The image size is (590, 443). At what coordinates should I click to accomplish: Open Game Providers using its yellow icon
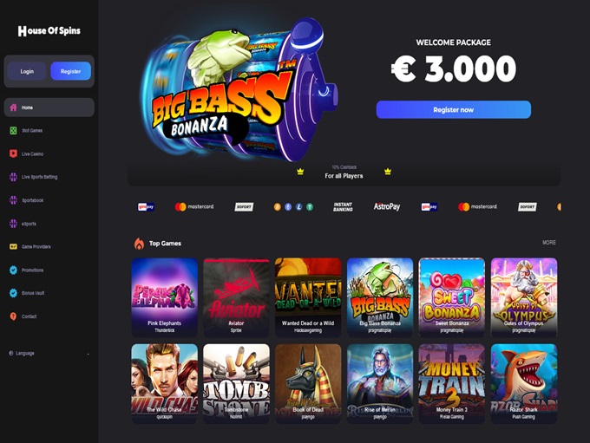[13, 247]
